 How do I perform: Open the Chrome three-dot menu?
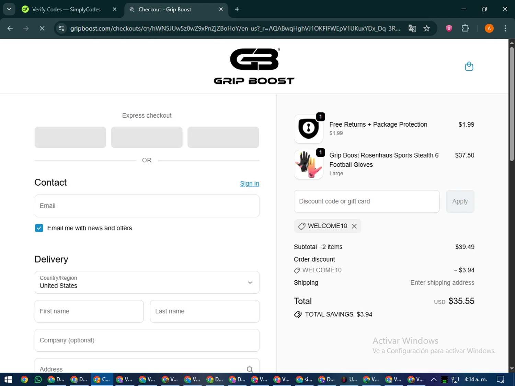(x=505, y=28)
